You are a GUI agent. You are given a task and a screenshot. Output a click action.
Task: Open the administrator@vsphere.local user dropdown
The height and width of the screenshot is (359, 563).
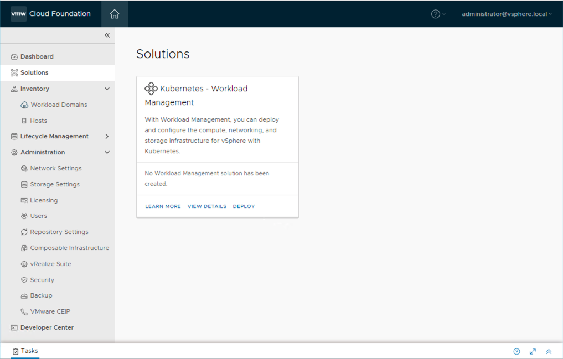(x=507, y=14)
